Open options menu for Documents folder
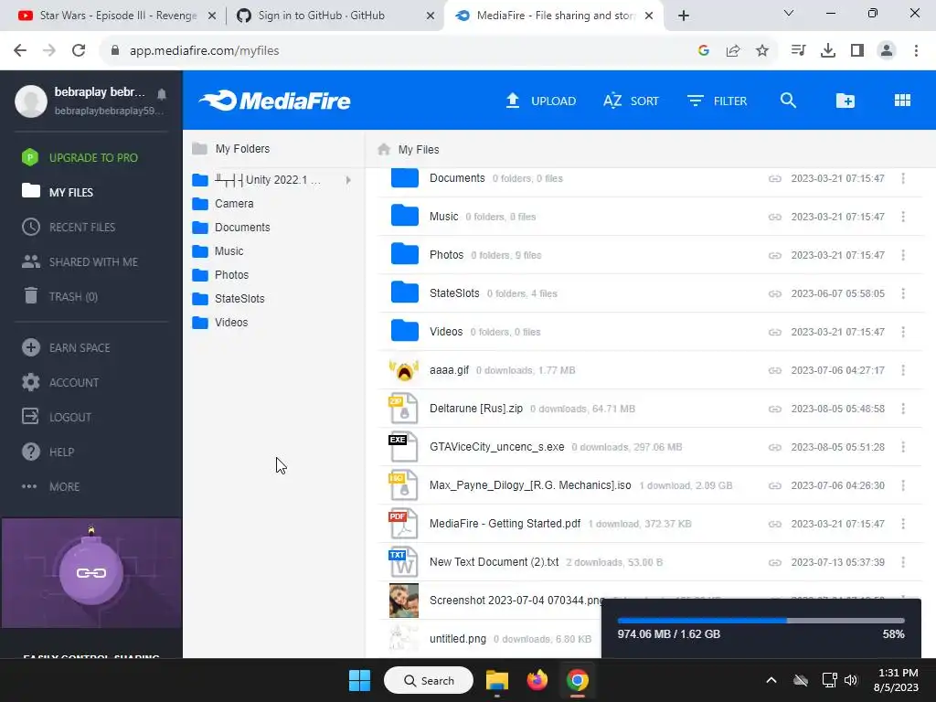Image resolution: width=936 pixels, height=702 pixels. click(x=902, y=178)
